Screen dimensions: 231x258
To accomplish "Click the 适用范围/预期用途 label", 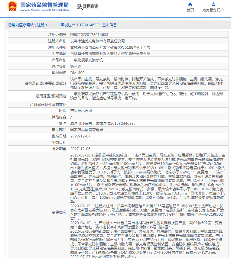I will tap(51, 96).
